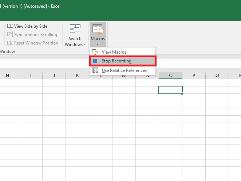The width and height of the screenshot is (241, 181).
Task: Select column O header
Action: (171, 75)
